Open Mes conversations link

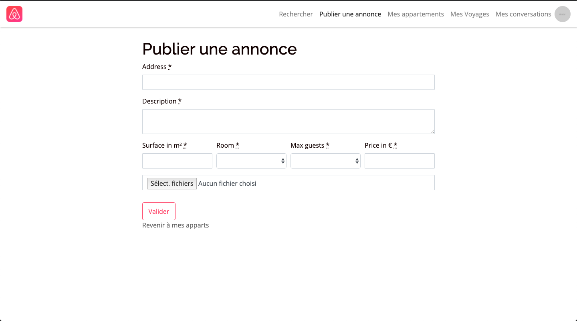coord(523,14)
